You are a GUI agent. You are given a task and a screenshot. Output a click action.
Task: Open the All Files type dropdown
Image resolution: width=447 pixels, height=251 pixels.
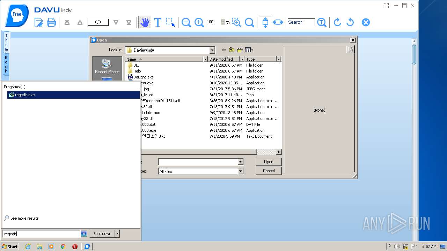click(x=240, y=171)
